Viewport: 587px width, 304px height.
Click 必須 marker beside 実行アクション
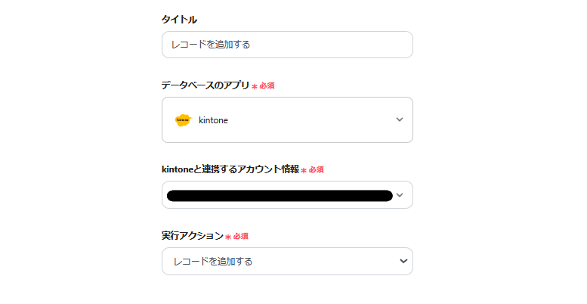240,237
